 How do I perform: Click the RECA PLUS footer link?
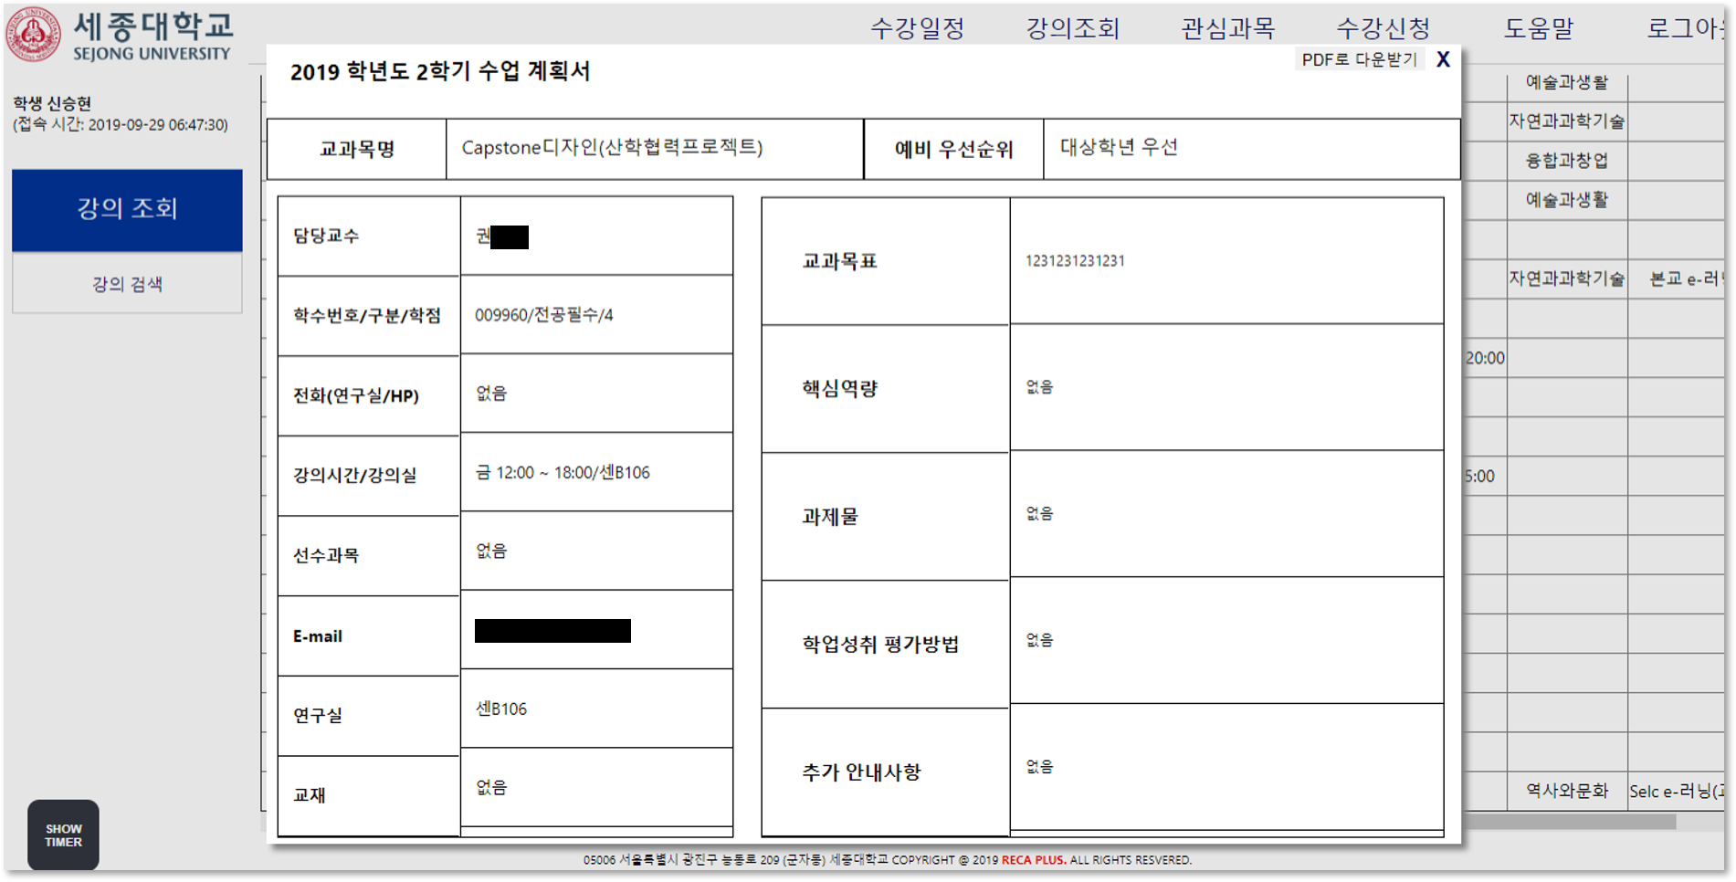pyautogui.click(x=1033, y=860)
